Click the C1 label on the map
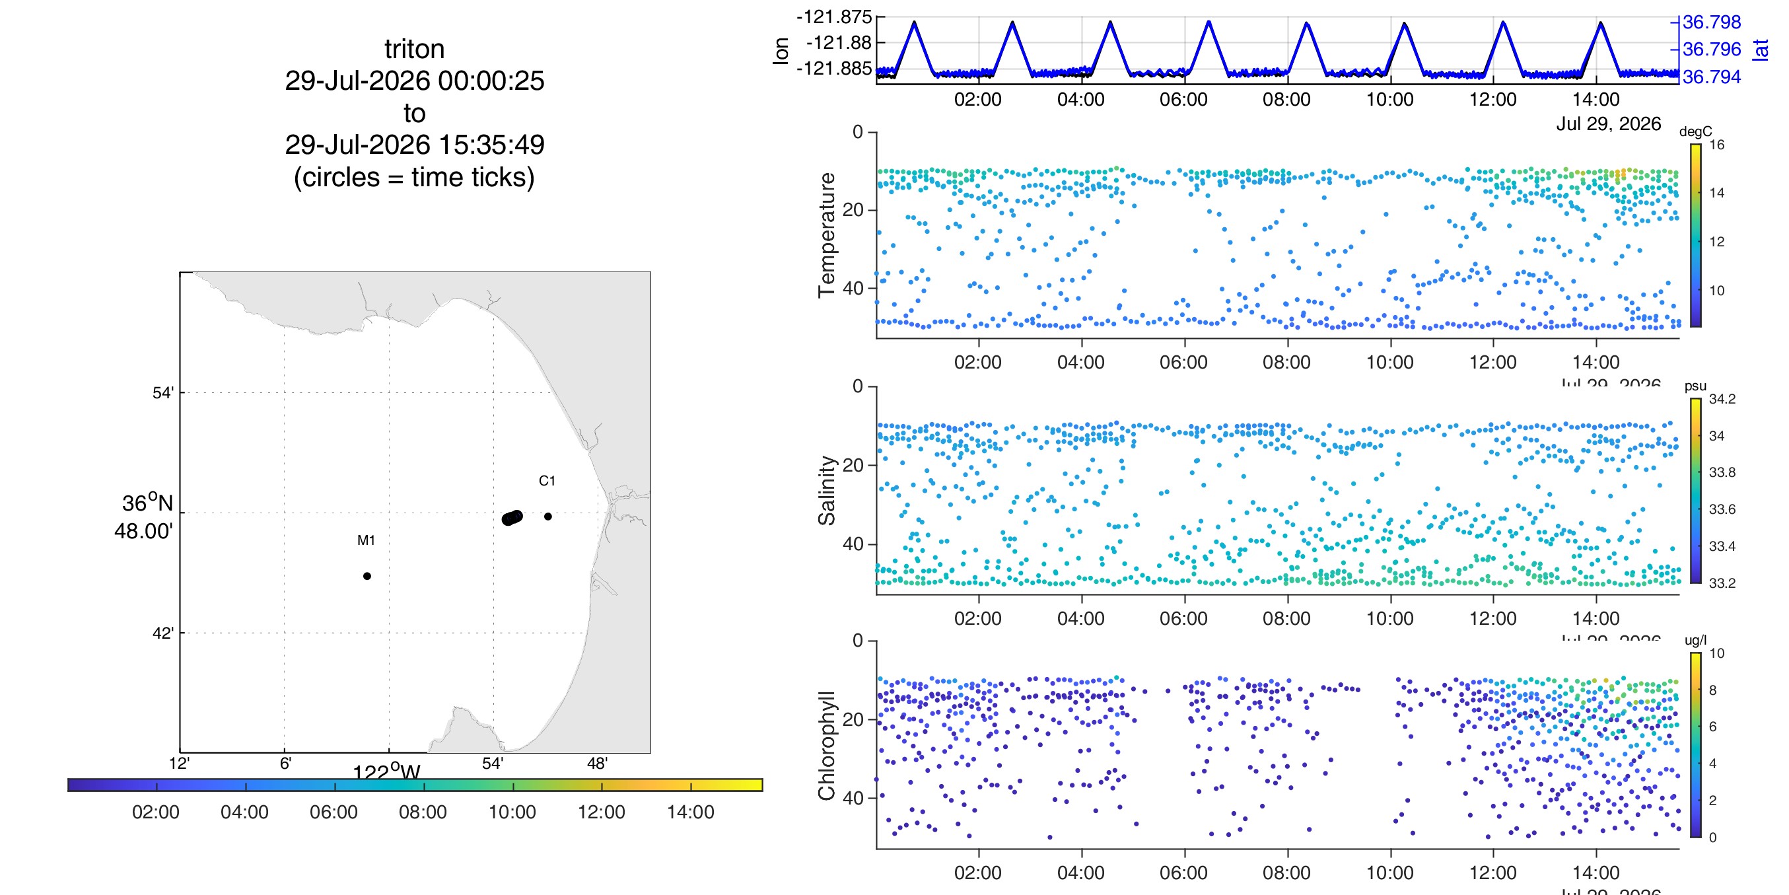 pos(547,481)
